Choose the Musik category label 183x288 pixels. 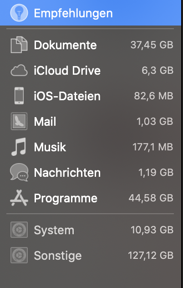[x=50, y=147]
